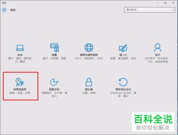
Task: Click the 藍牙、印表機、滑鼠 description text
Action: (x=54, y=58)
